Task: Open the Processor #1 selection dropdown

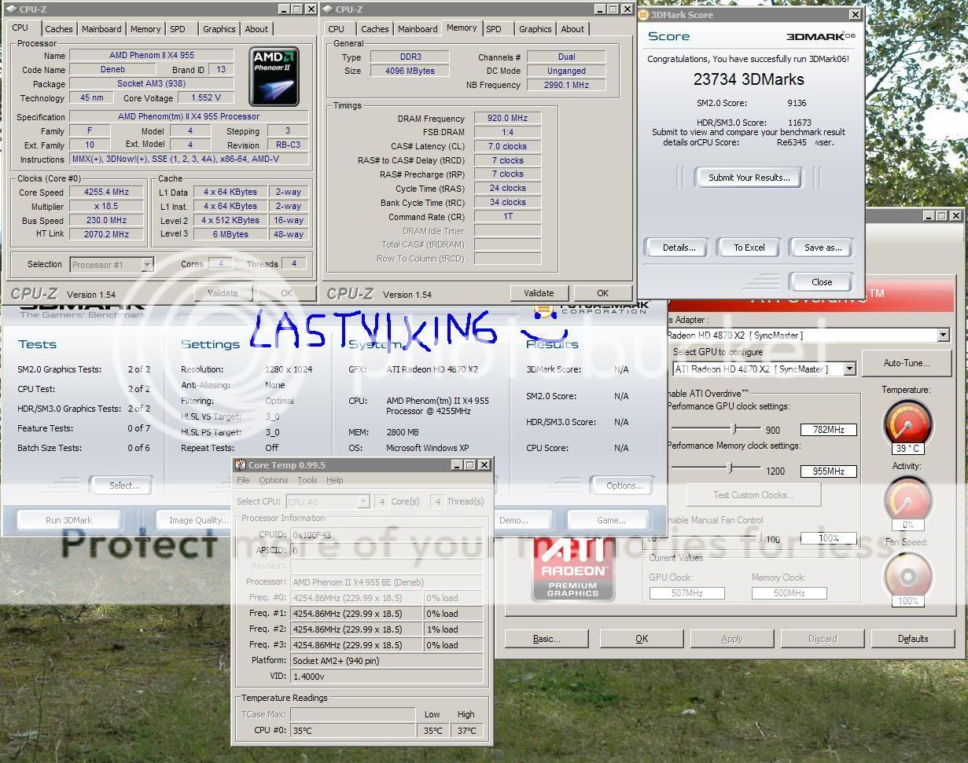Action: 144,265
